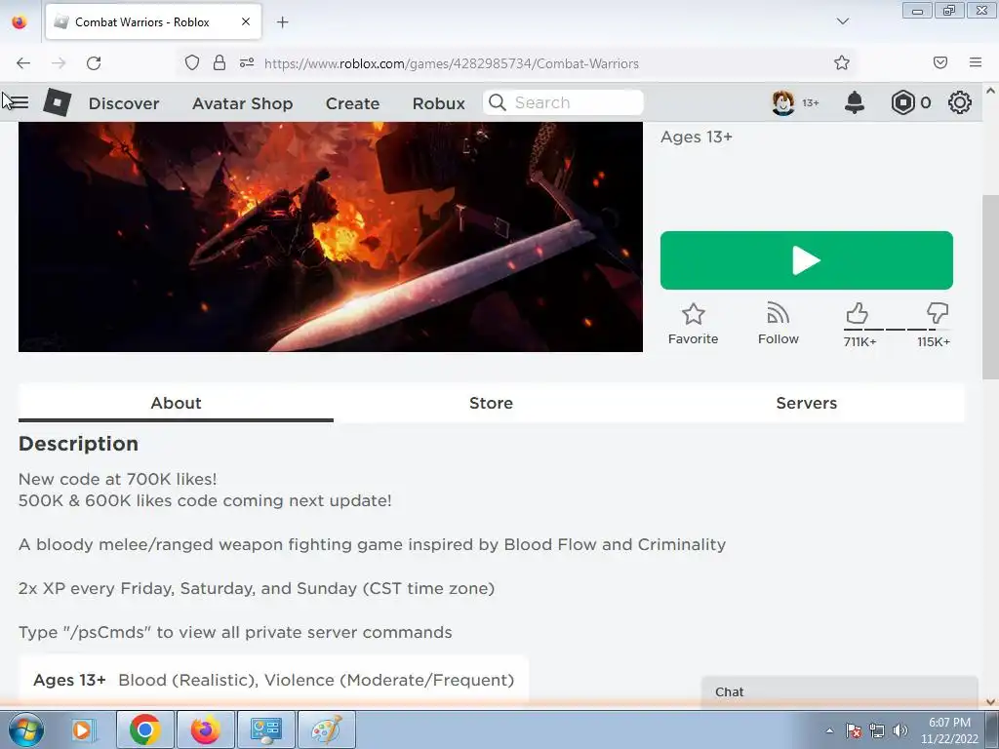Open the Firefox application menu

976,62
